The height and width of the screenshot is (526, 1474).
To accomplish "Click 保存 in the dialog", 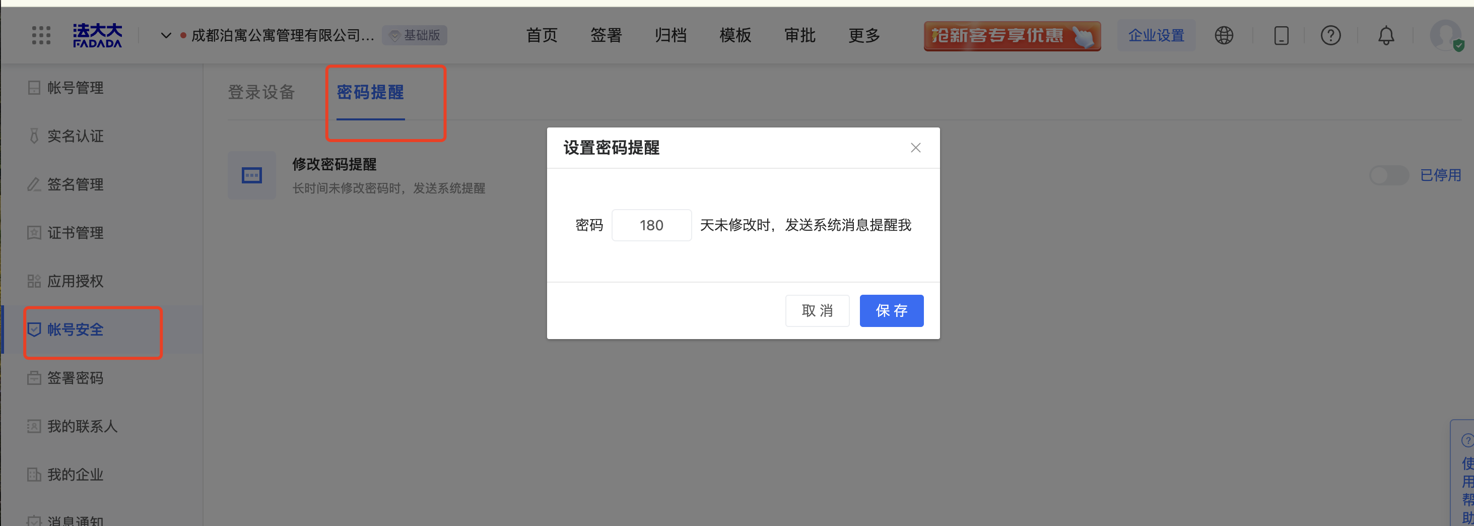I will (892, 311).
